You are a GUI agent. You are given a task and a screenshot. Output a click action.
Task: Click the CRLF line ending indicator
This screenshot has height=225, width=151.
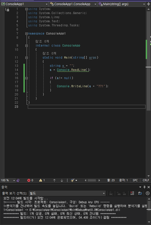tap(146, 180)
